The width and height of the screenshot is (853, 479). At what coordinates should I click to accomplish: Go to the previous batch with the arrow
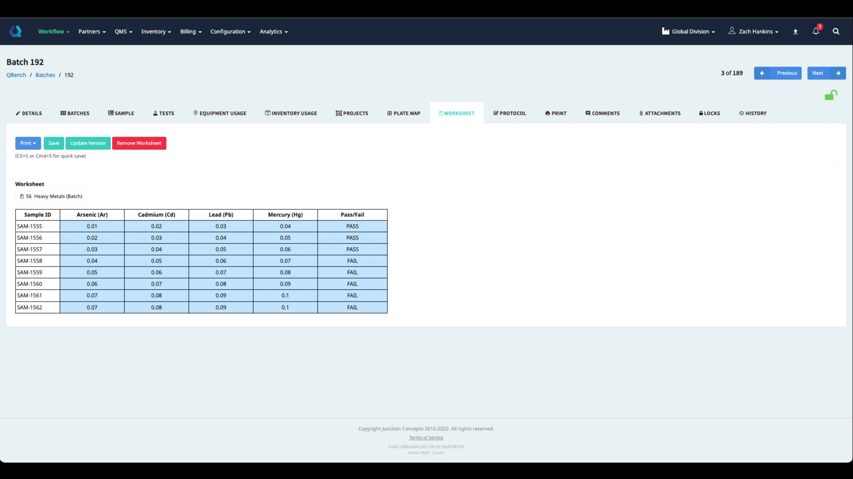pos(762,73)
